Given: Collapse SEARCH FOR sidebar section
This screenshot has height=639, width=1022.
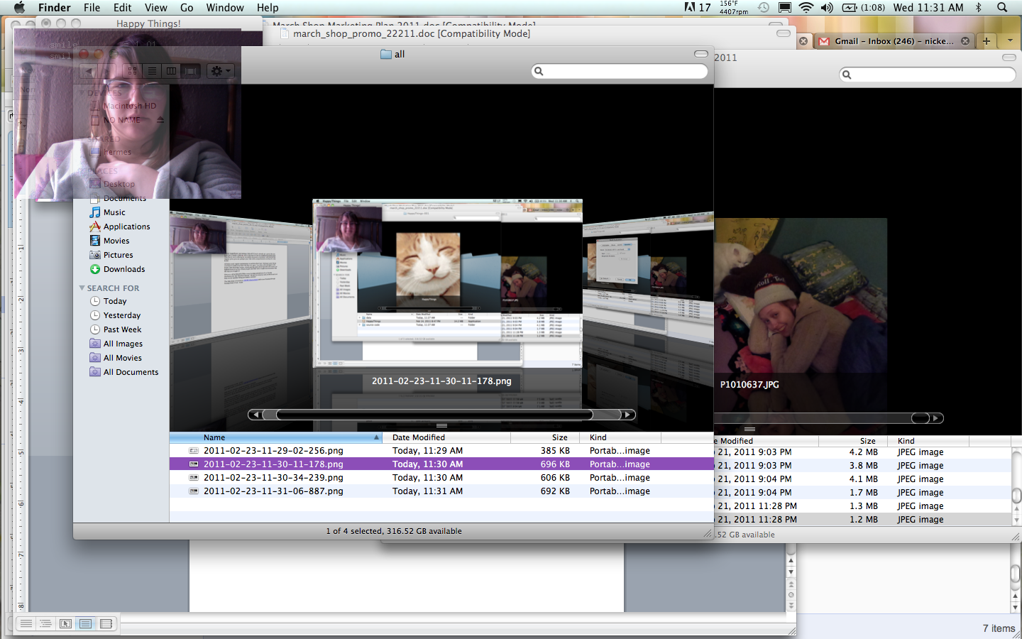Looking at the screenshot, I should coord(82,288).
